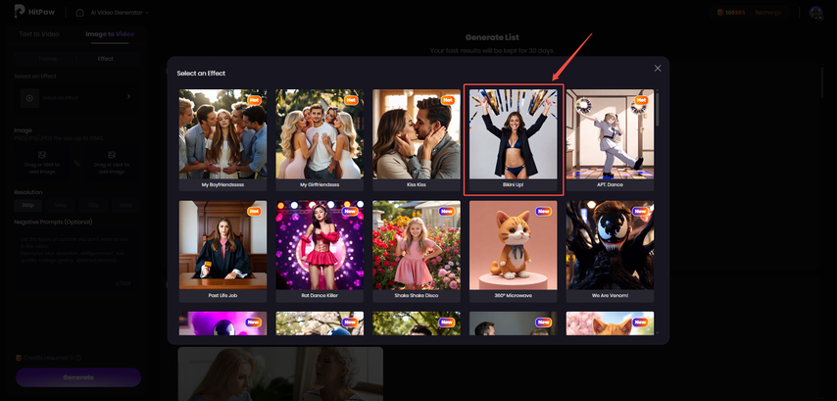The height and width of the screenshot is (401, 837).
Task: Click the credits coin icon
Action: (720, 13)
